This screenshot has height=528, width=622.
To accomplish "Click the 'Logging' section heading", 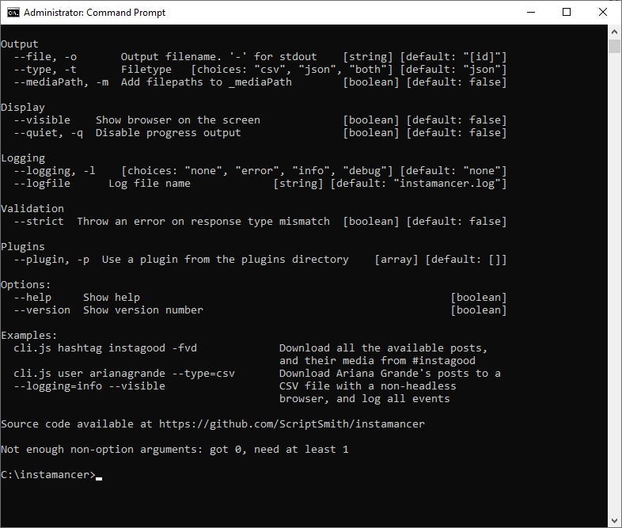I will (x=23, y=158).
